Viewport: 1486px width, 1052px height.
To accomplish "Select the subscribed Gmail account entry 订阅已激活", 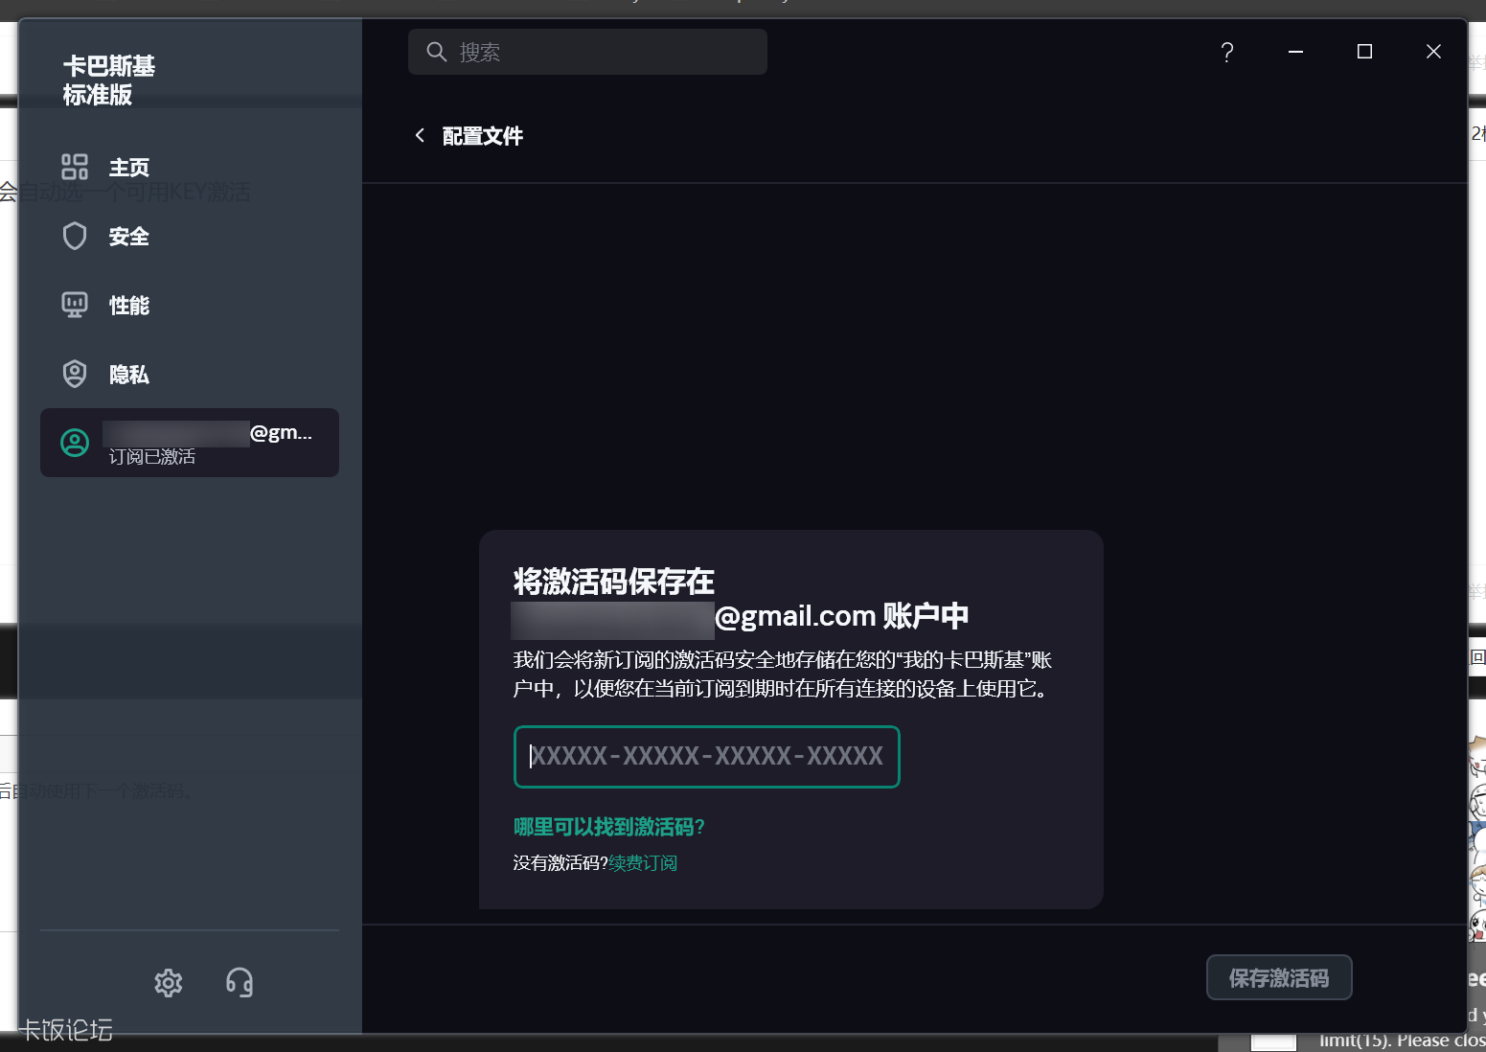I will tap(189, 443).
